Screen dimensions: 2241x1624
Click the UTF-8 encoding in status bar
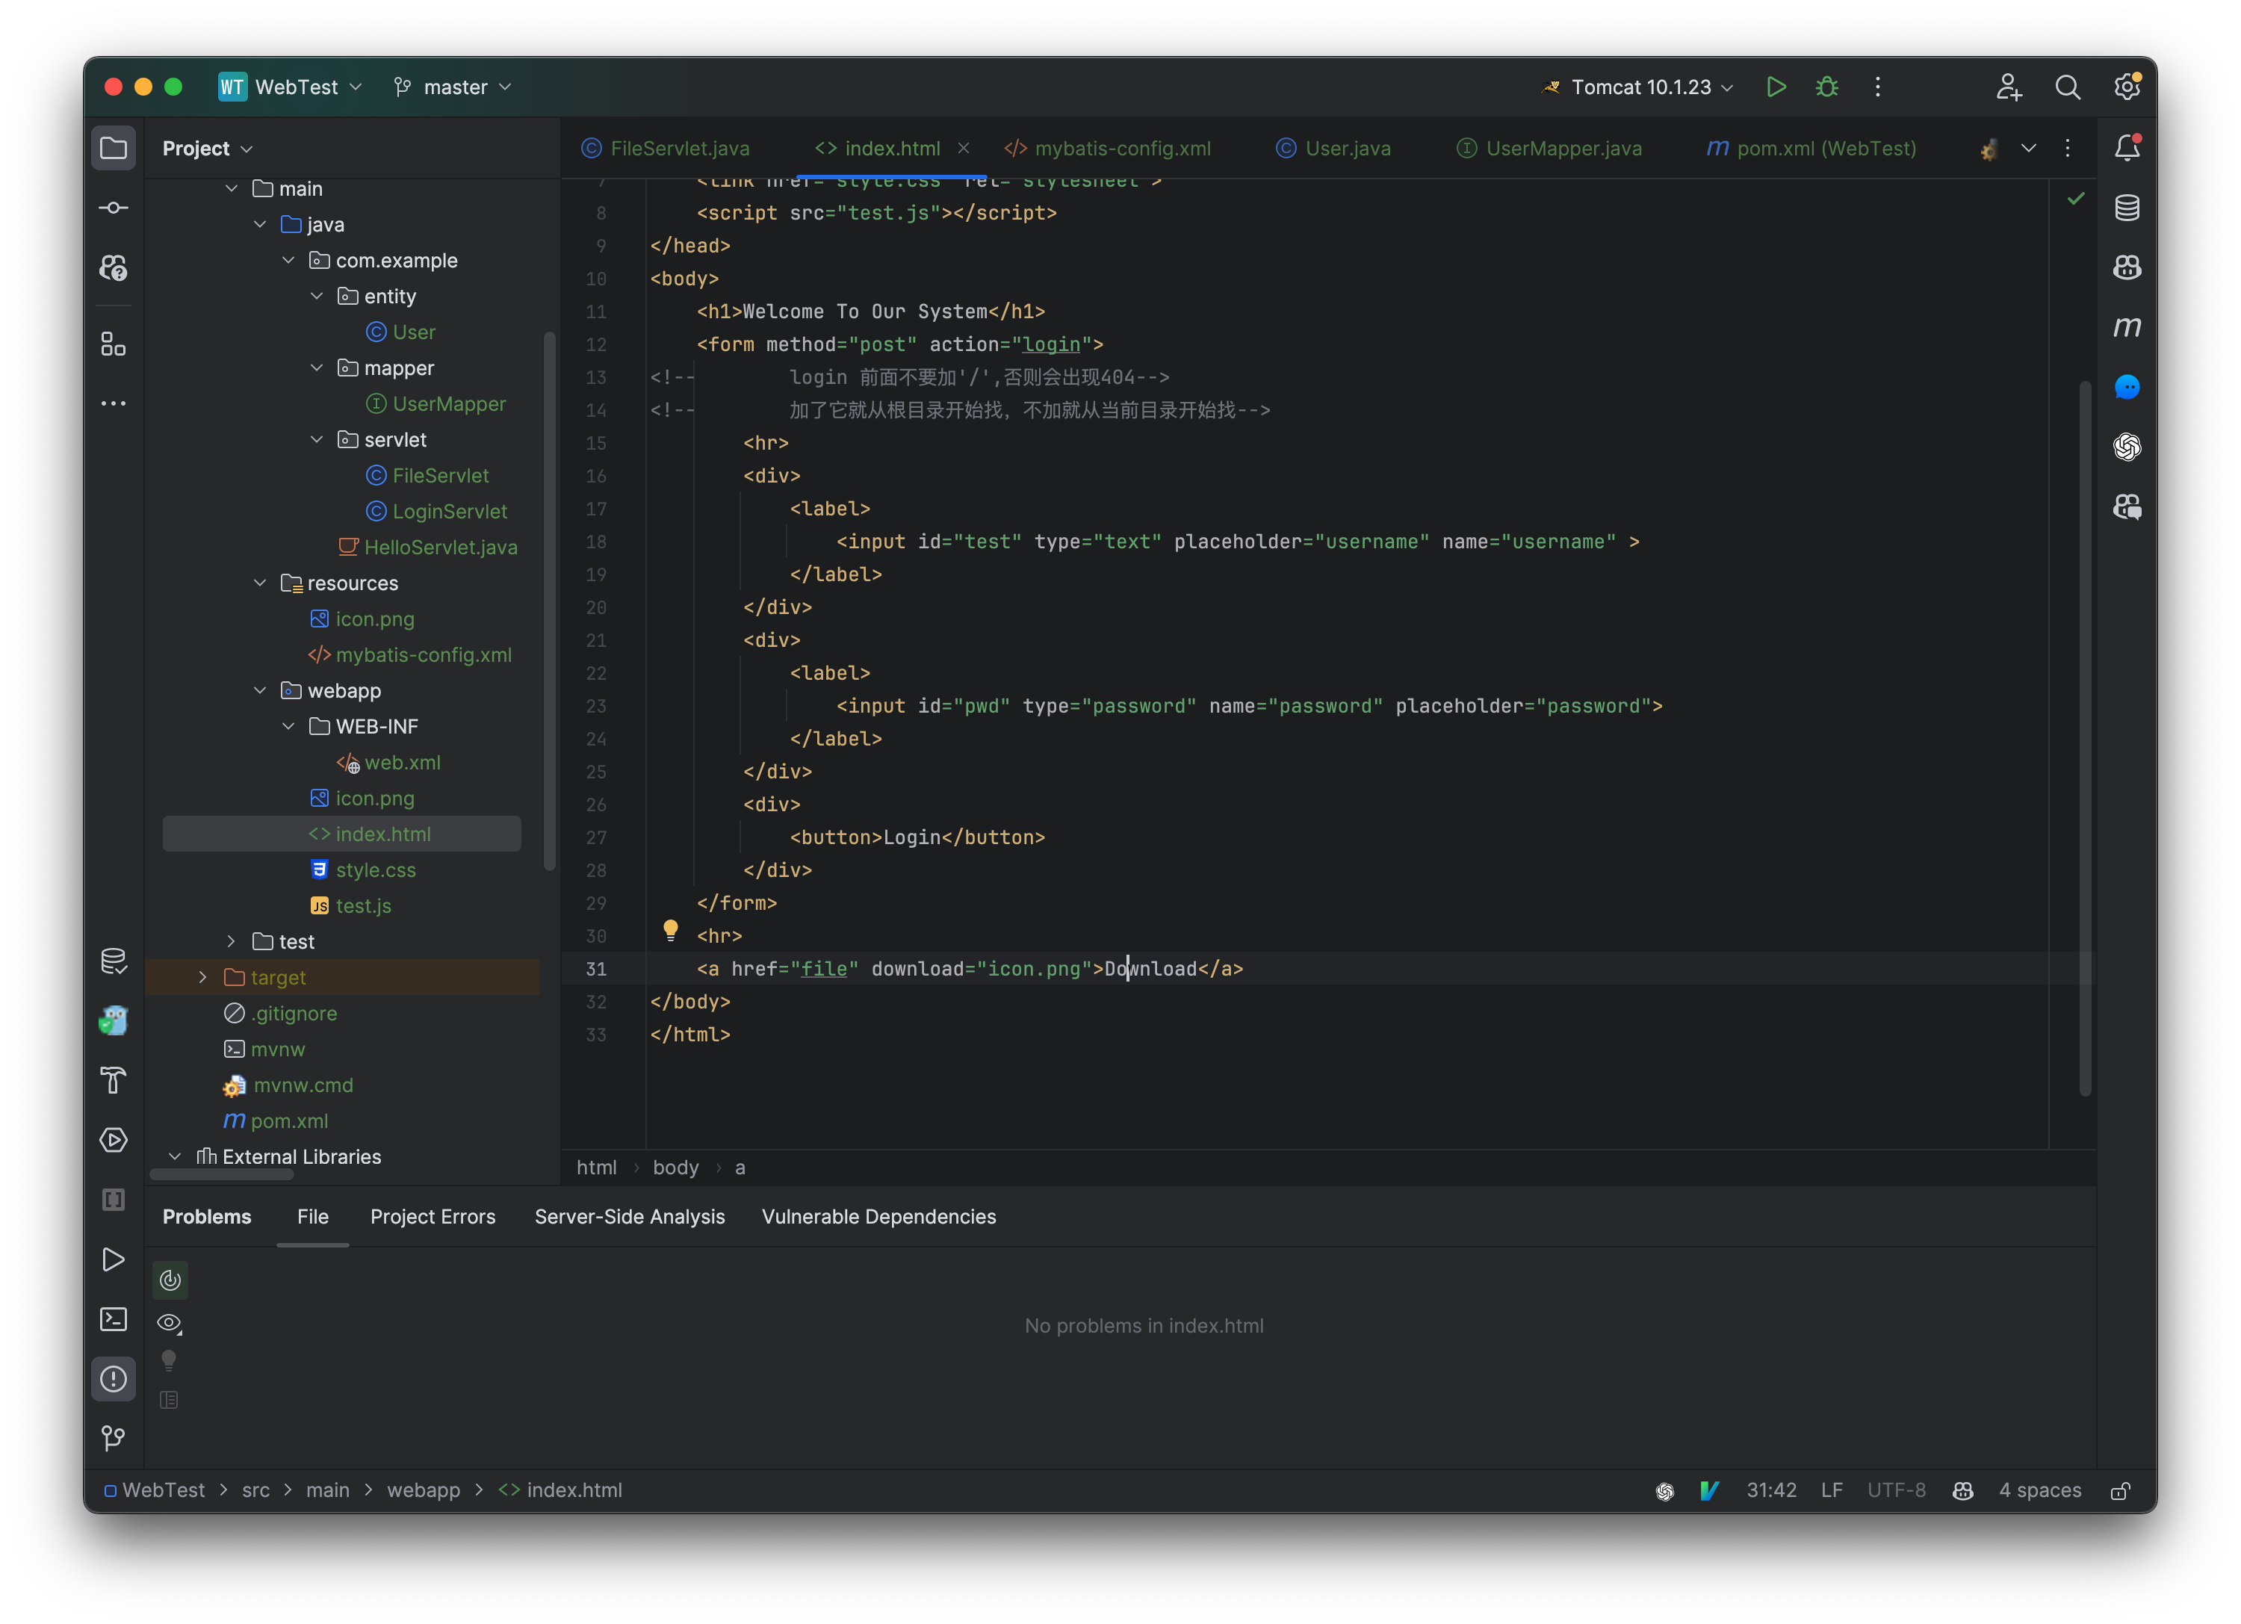click(1895, 1490)
